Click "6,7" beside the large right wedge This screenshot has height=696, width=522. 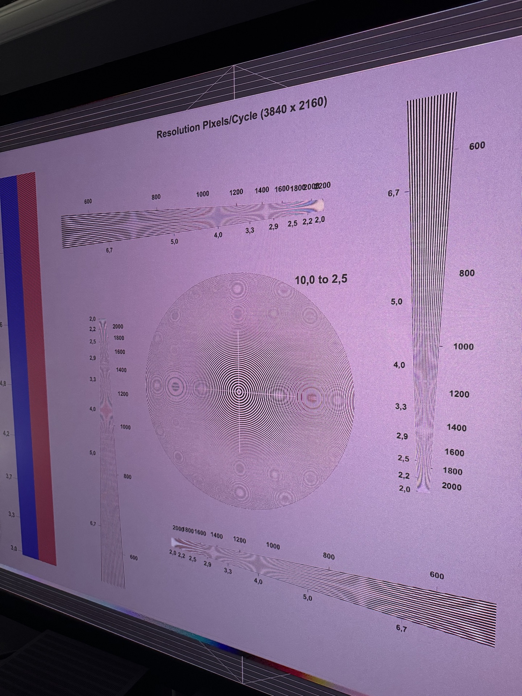point(393,194)
